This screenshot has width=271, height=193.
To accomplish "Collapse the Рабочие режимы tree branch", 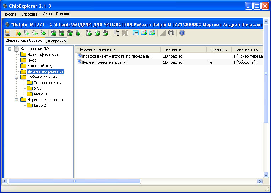I will click(17, 77).
